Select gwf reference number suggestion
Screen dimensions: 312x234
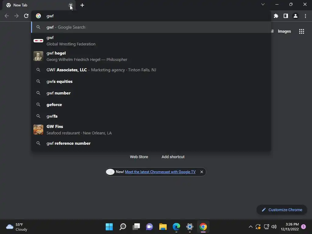[151, 143]
